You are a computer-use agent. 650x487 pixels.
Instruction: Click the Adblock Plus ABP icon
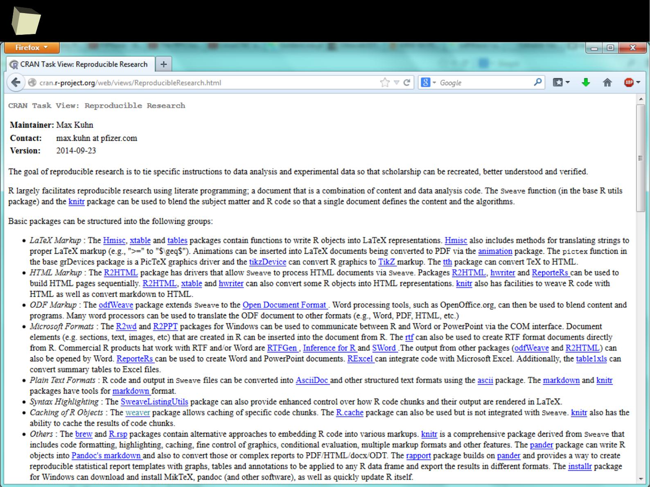pyautogui.click(x=629, y=83)
